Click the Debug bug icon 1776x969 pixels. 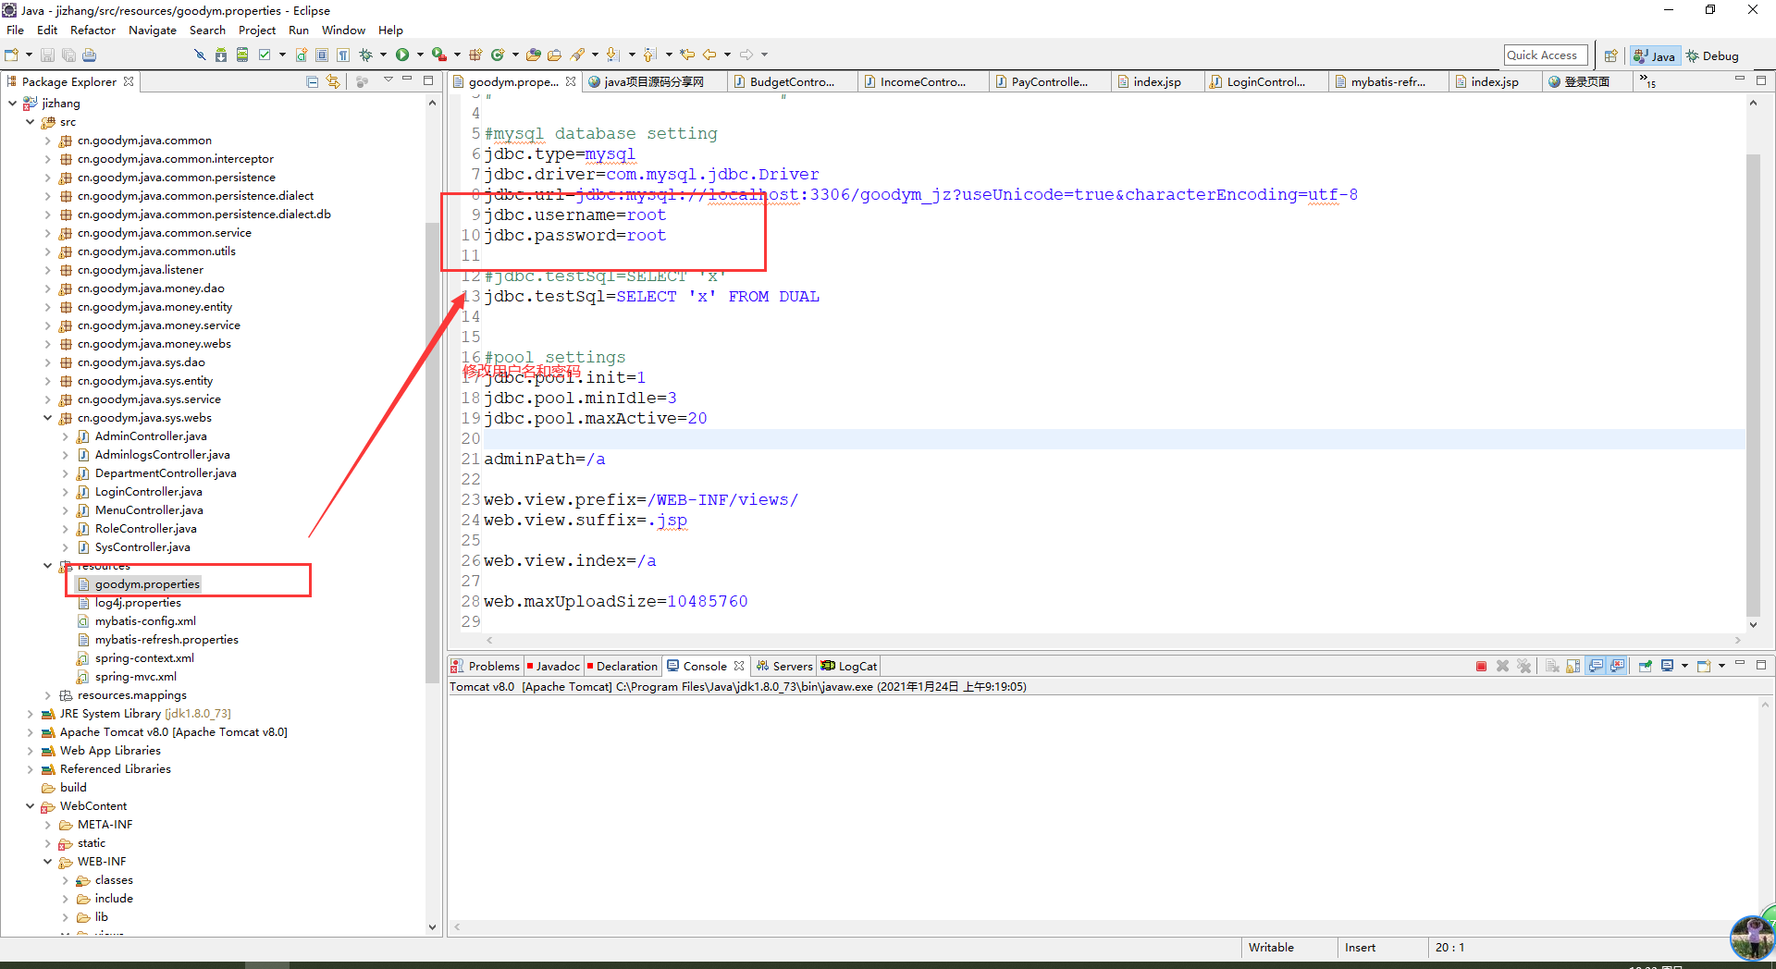366,55
